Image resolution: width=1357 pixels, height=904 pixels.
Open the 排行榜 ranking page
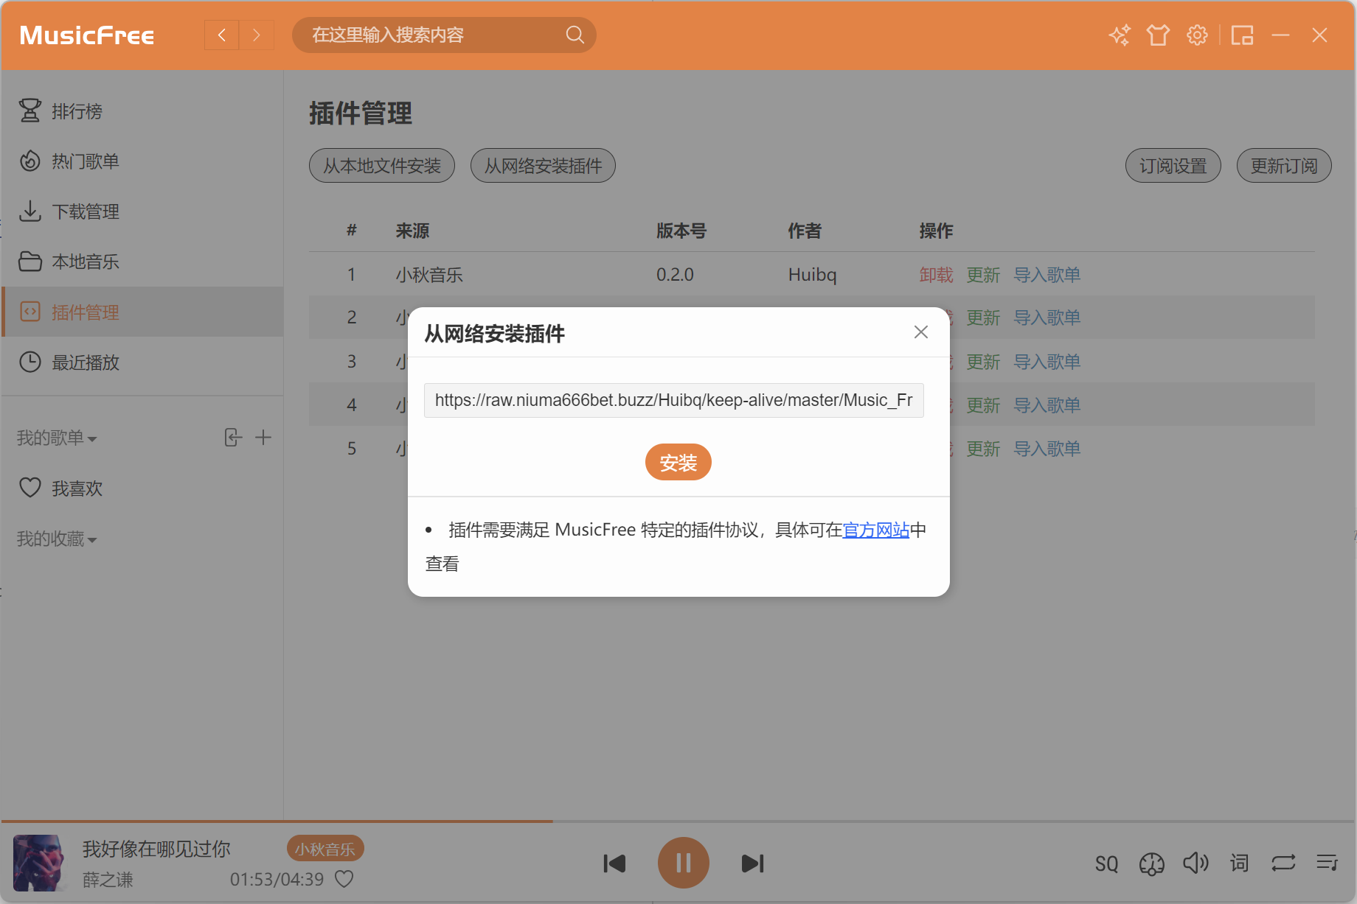tap(143, 111)
